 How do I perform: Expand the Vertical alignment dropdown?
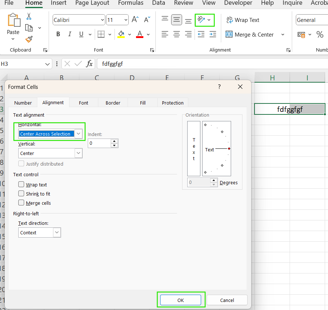pos(79,153)
